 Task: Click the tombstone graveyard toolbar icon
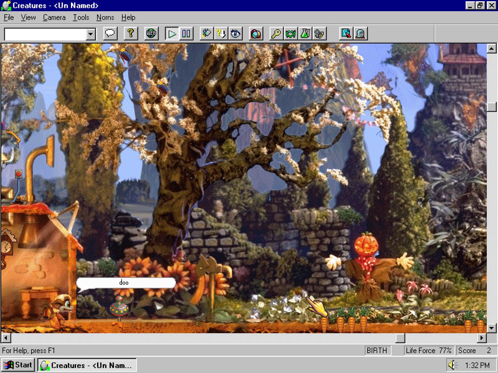click(x=360, y=34)
